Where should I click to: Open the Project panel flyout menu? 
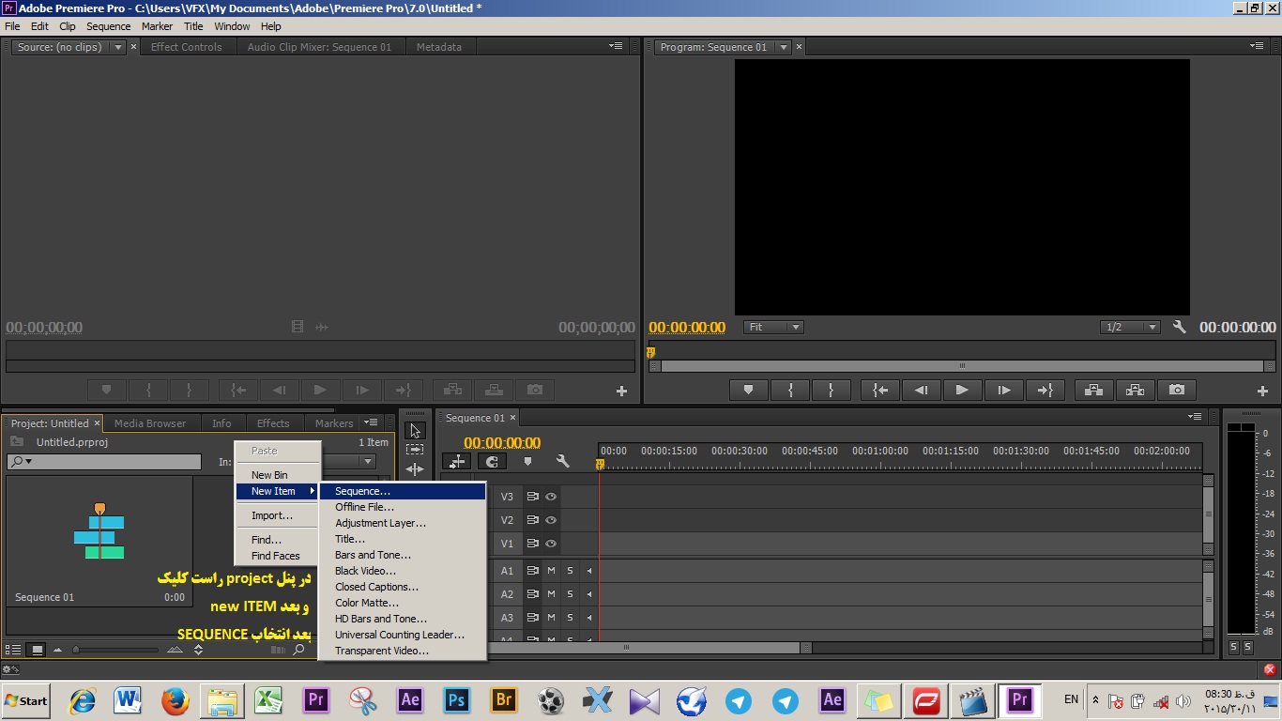click(372, 422)
